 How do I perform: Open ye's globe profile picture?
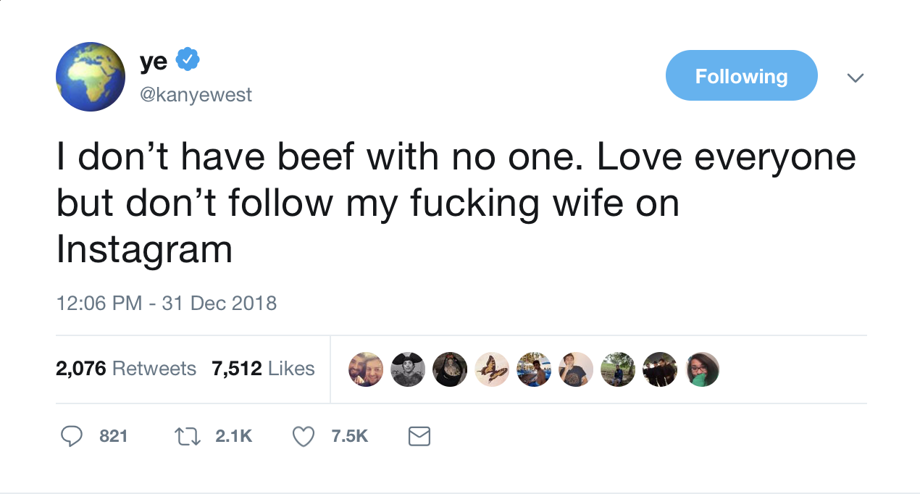click(x=91, y=76)
